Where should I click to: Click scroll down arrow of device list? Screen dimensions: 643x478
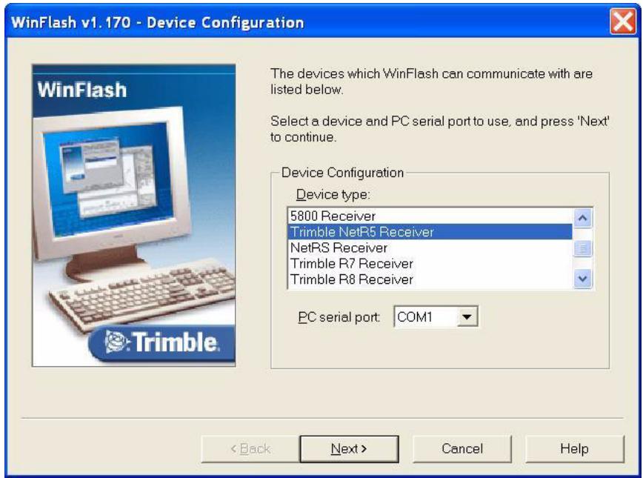[x=583, y=279]
